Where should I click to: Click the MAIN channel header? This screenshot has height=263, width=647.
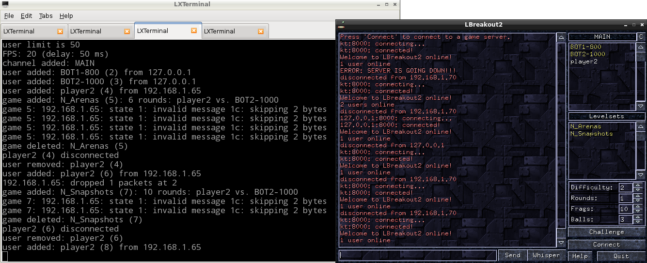pyautogui.click(x=602, y=37)
